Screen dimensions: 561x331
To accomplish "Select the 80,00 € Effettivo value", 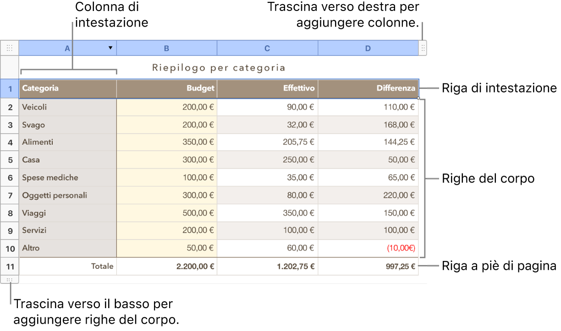I will (x=267, y=196).
